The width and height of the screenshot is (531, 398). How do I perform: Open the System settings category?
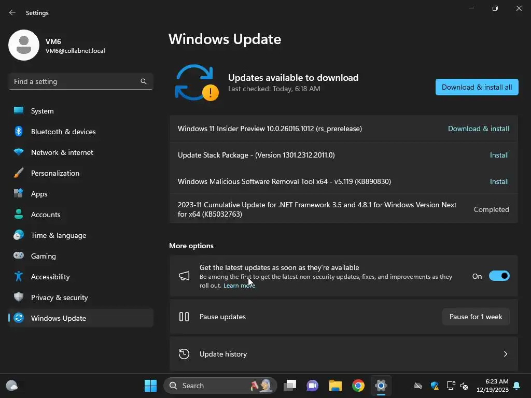pyautogui.click(x=81, y=111)
